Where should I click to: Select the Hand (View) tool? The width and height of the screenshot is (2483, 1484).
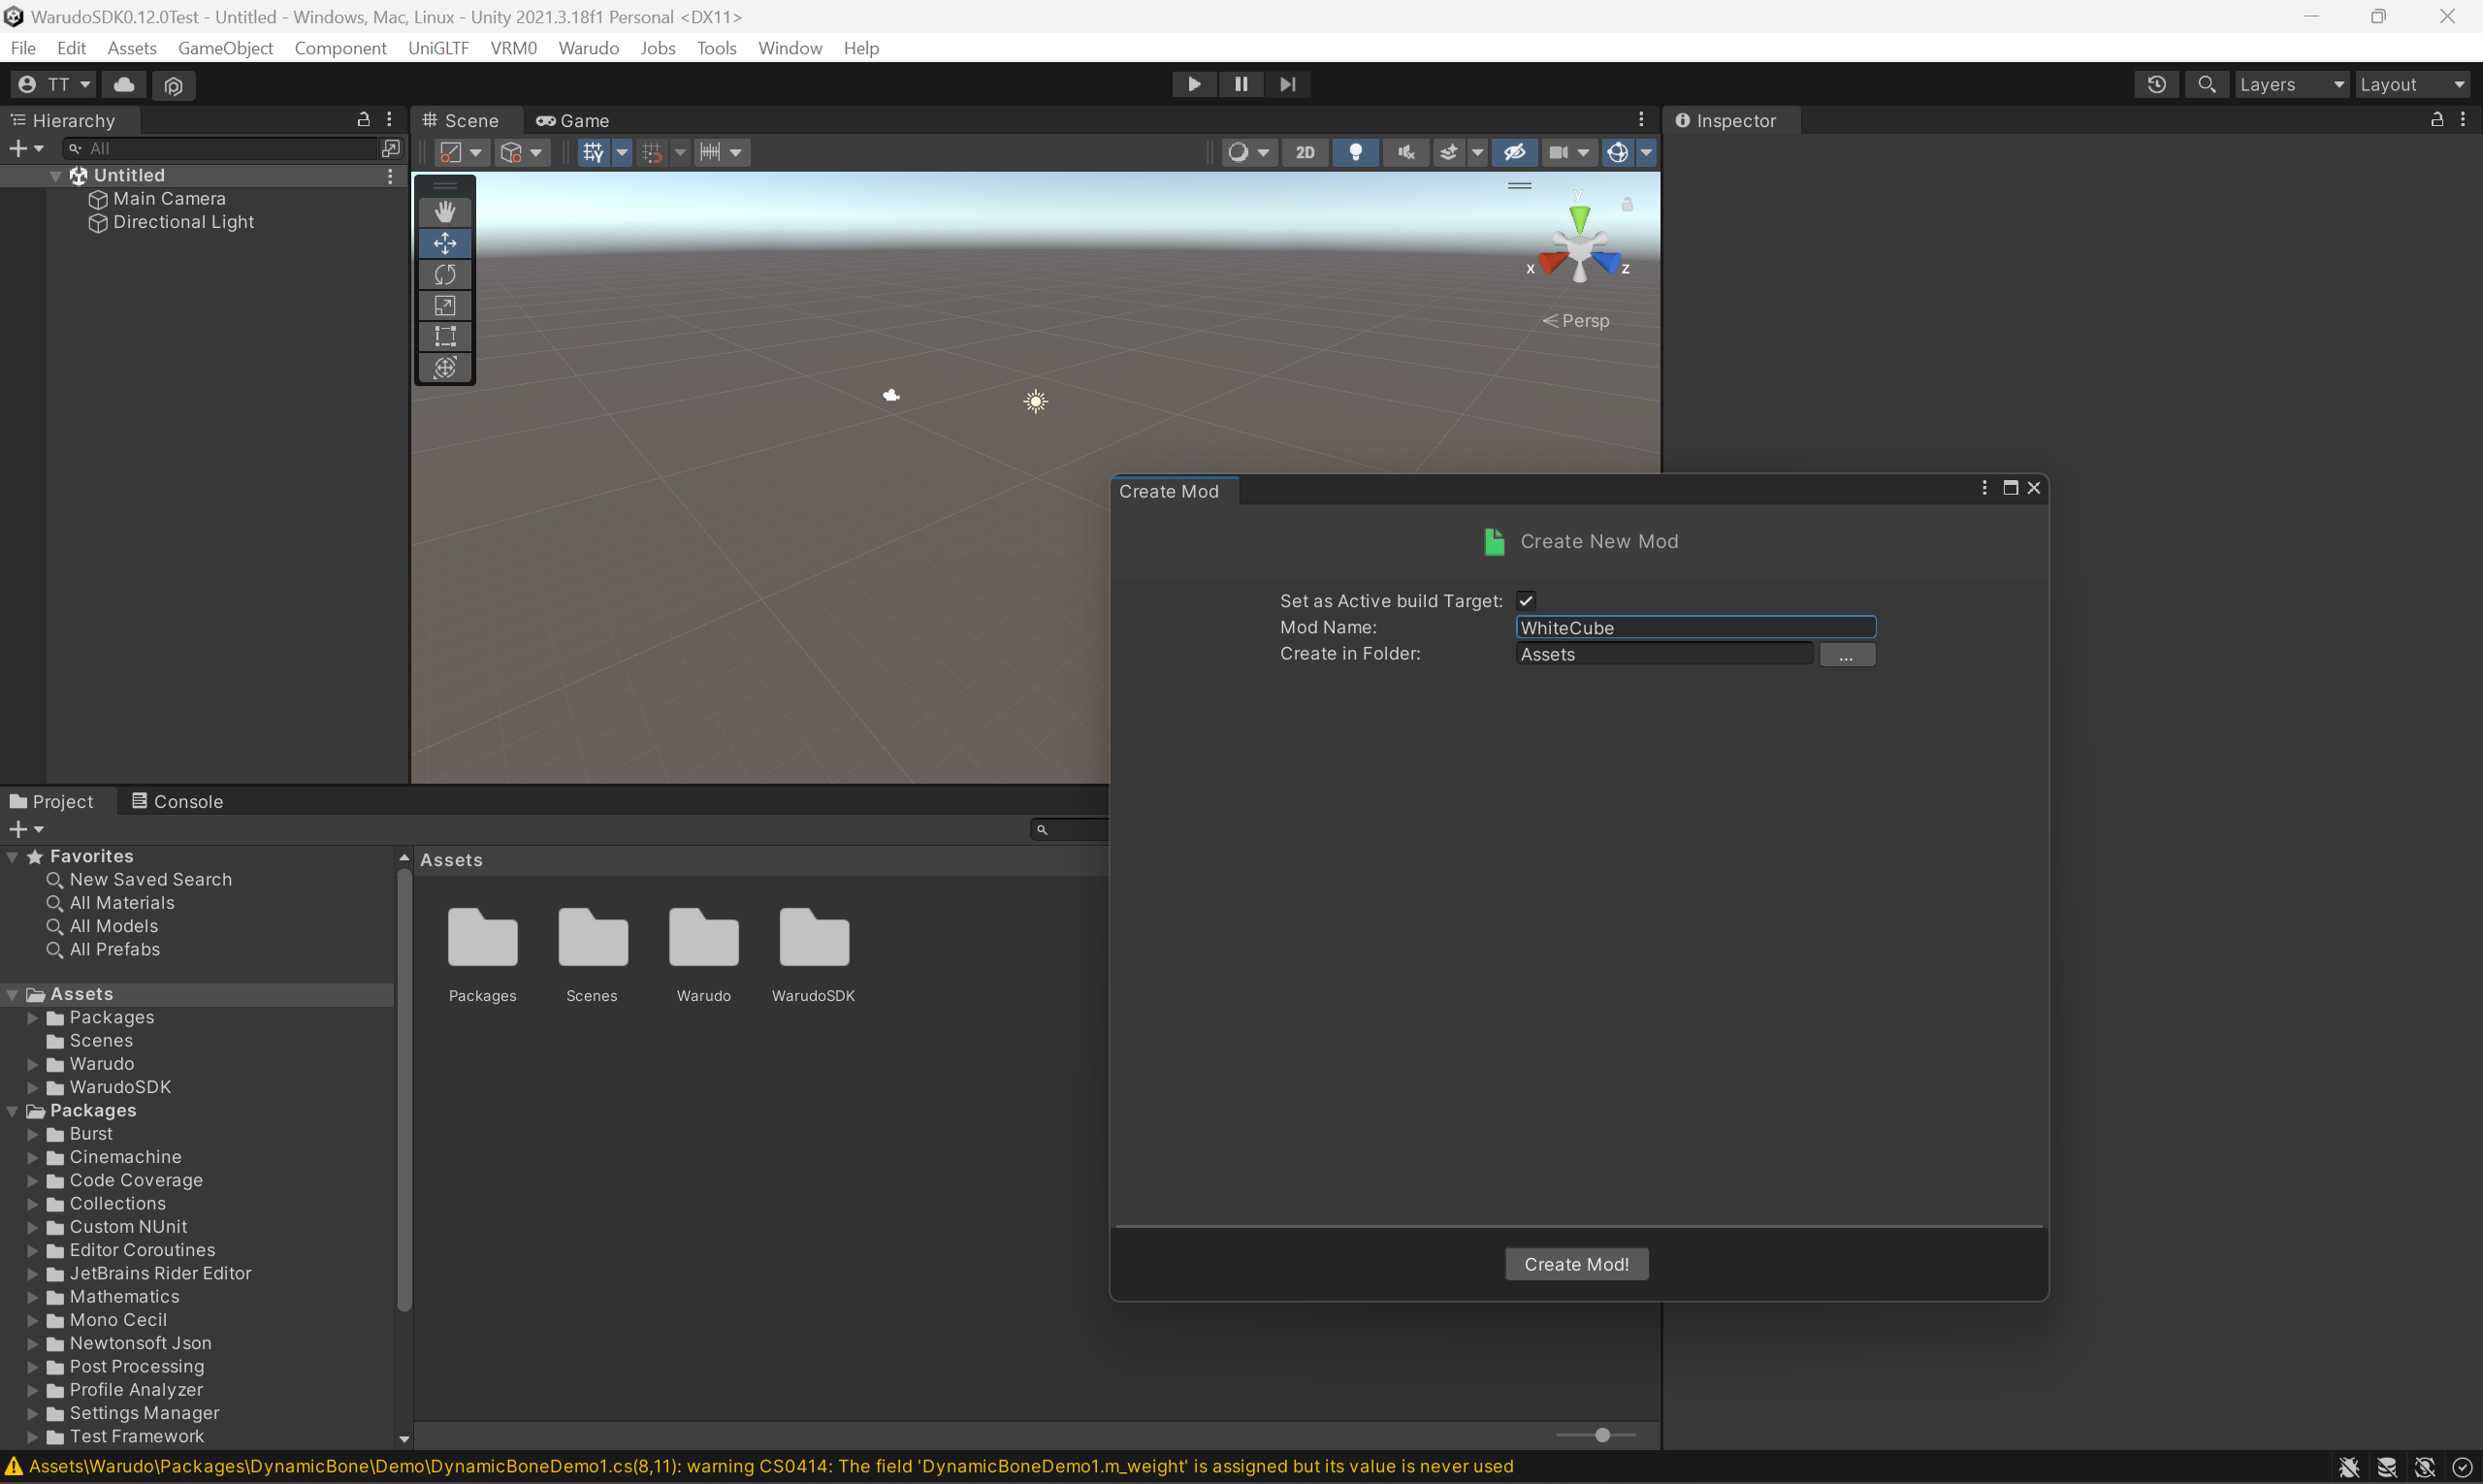pyautogui.click(x=445, y=212)
